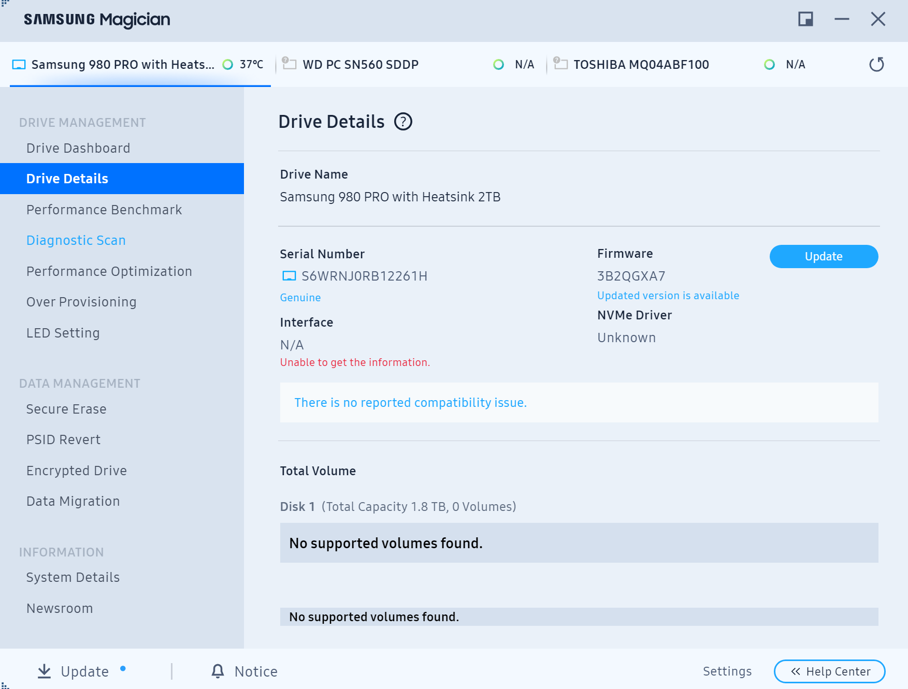This screenshot has height=689, width=908.
Task: Open Performance Benchmark page
Action: coord(122,210)
